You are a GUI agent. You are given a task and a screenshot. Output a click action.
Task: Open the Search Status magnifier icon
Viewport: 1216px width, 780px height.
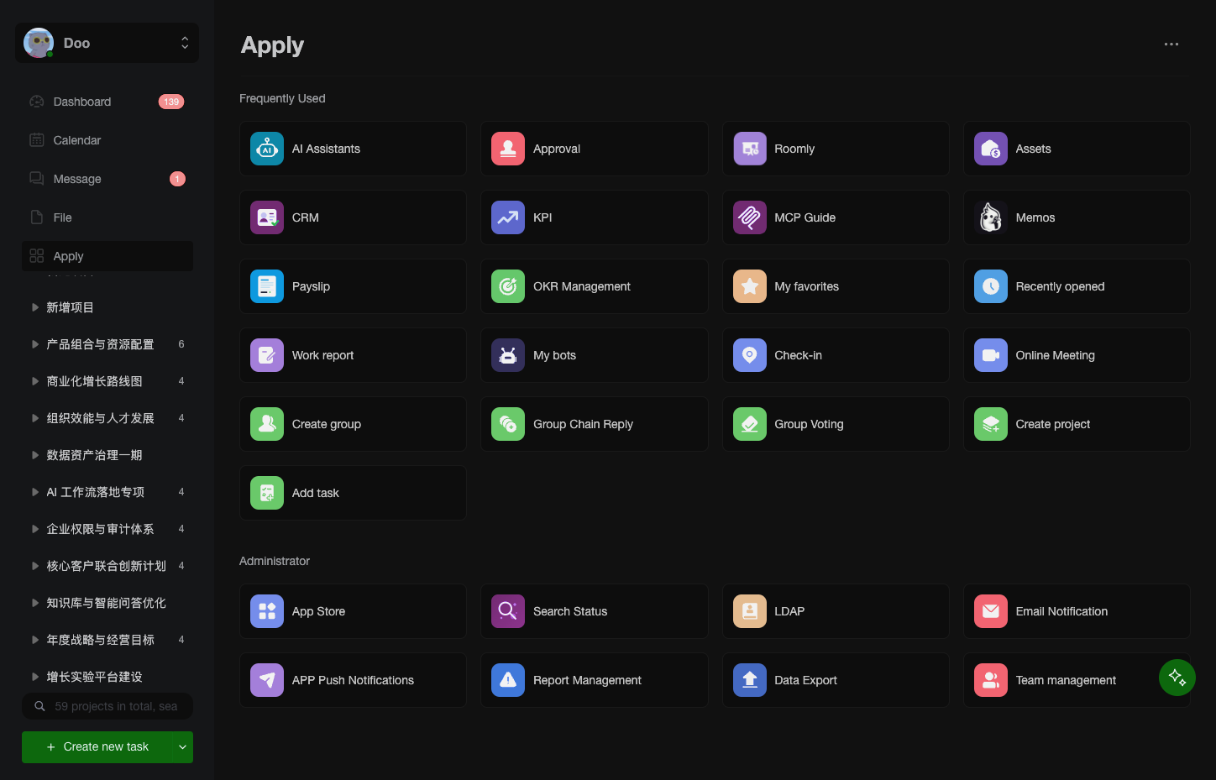(508, 611)
